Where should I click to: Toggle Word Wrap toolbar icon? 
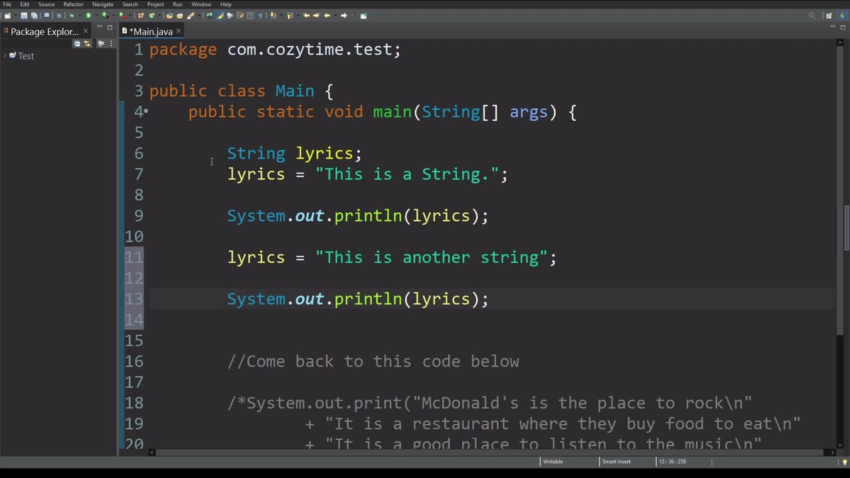240,15
